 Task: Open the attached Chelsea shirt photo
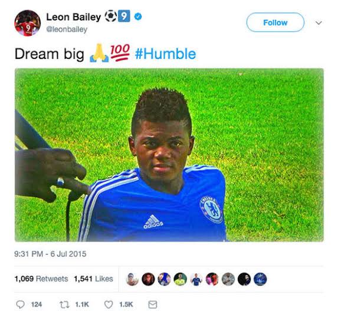point(169,155)
